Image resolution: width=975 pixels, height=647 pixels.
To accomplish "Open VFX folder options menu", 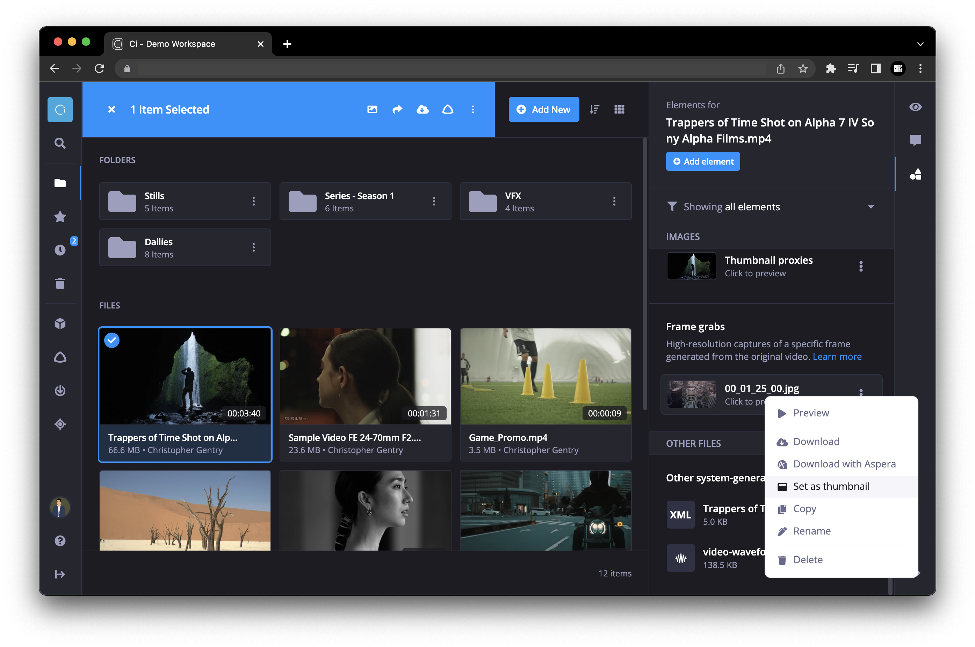I will [x=614, y=201].
